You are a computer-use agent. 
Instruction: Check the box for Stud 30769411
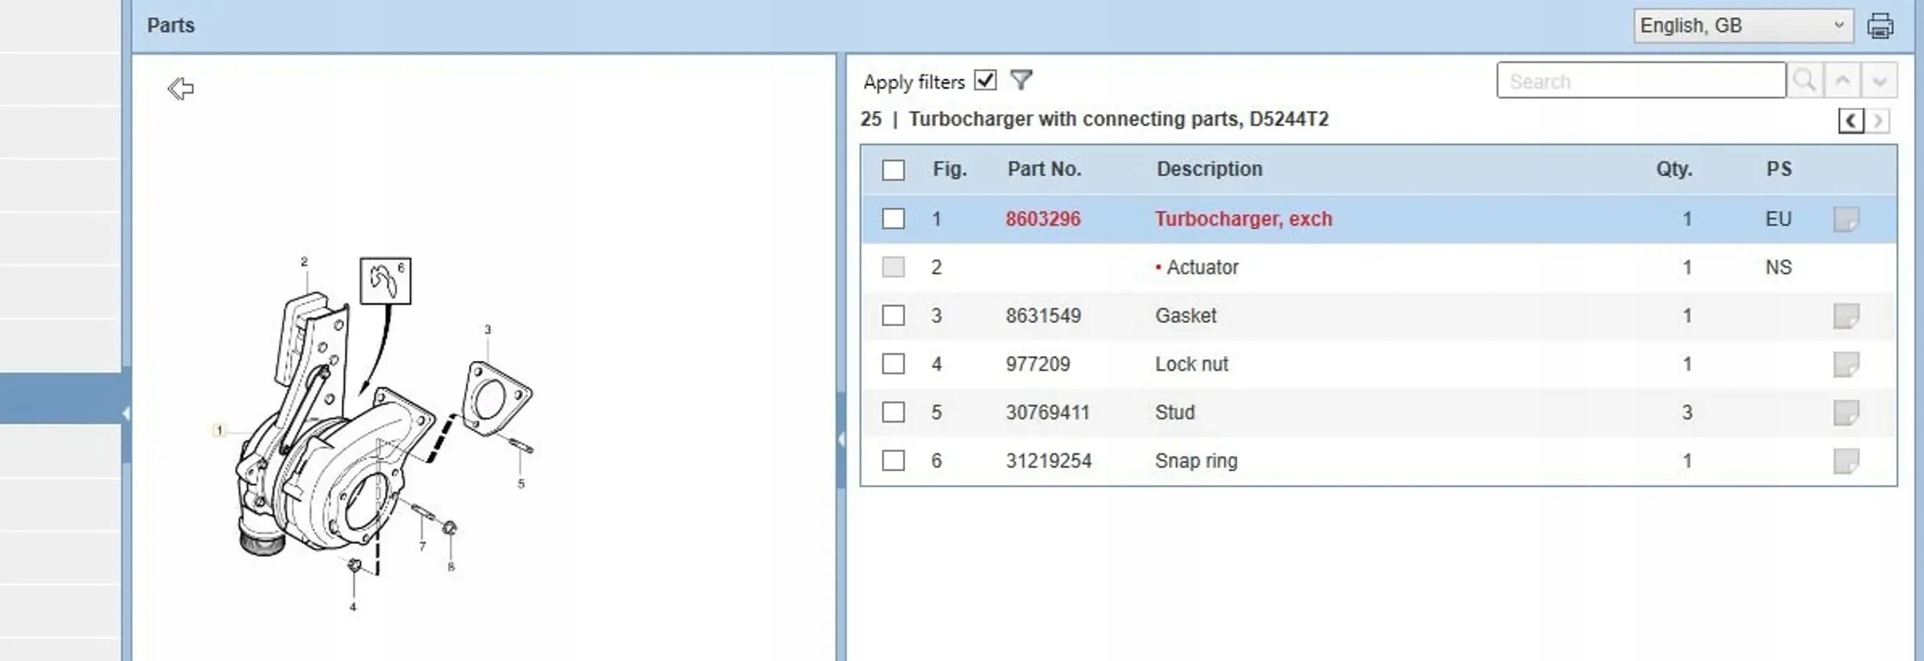pyautogui.click(x=893, y=412)
